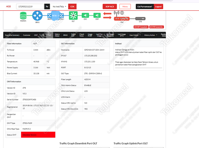
Task: Click the Bias Current value 33.138
Action: point(36,74)
